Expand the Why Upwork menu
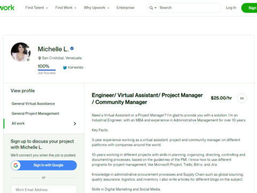The image size is (257, 193). point(96,8)
